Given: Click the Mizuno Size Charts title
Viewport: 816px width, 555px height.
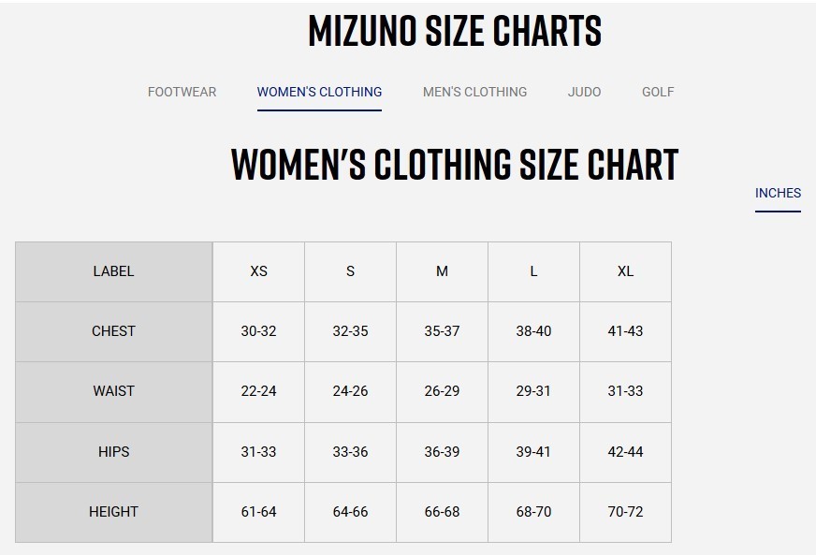Looking at the screenshot, I should [454, 32].
